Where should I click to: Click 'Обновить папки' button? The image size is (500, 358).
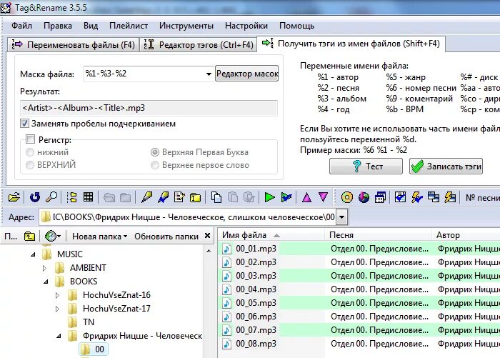[x=166, y=237]
